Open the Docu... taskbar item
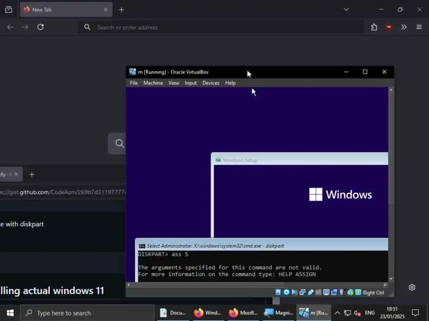The height and width of the screenshot is (321, 429). (173, 313)
